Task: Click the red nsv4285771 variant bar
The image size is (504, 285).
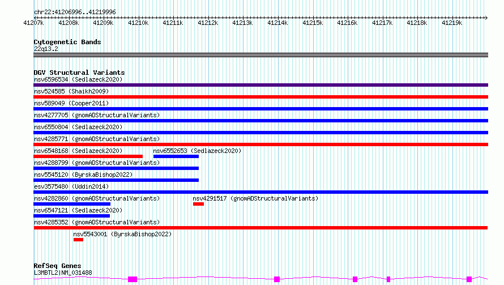Action: click(x=260, y=144)
